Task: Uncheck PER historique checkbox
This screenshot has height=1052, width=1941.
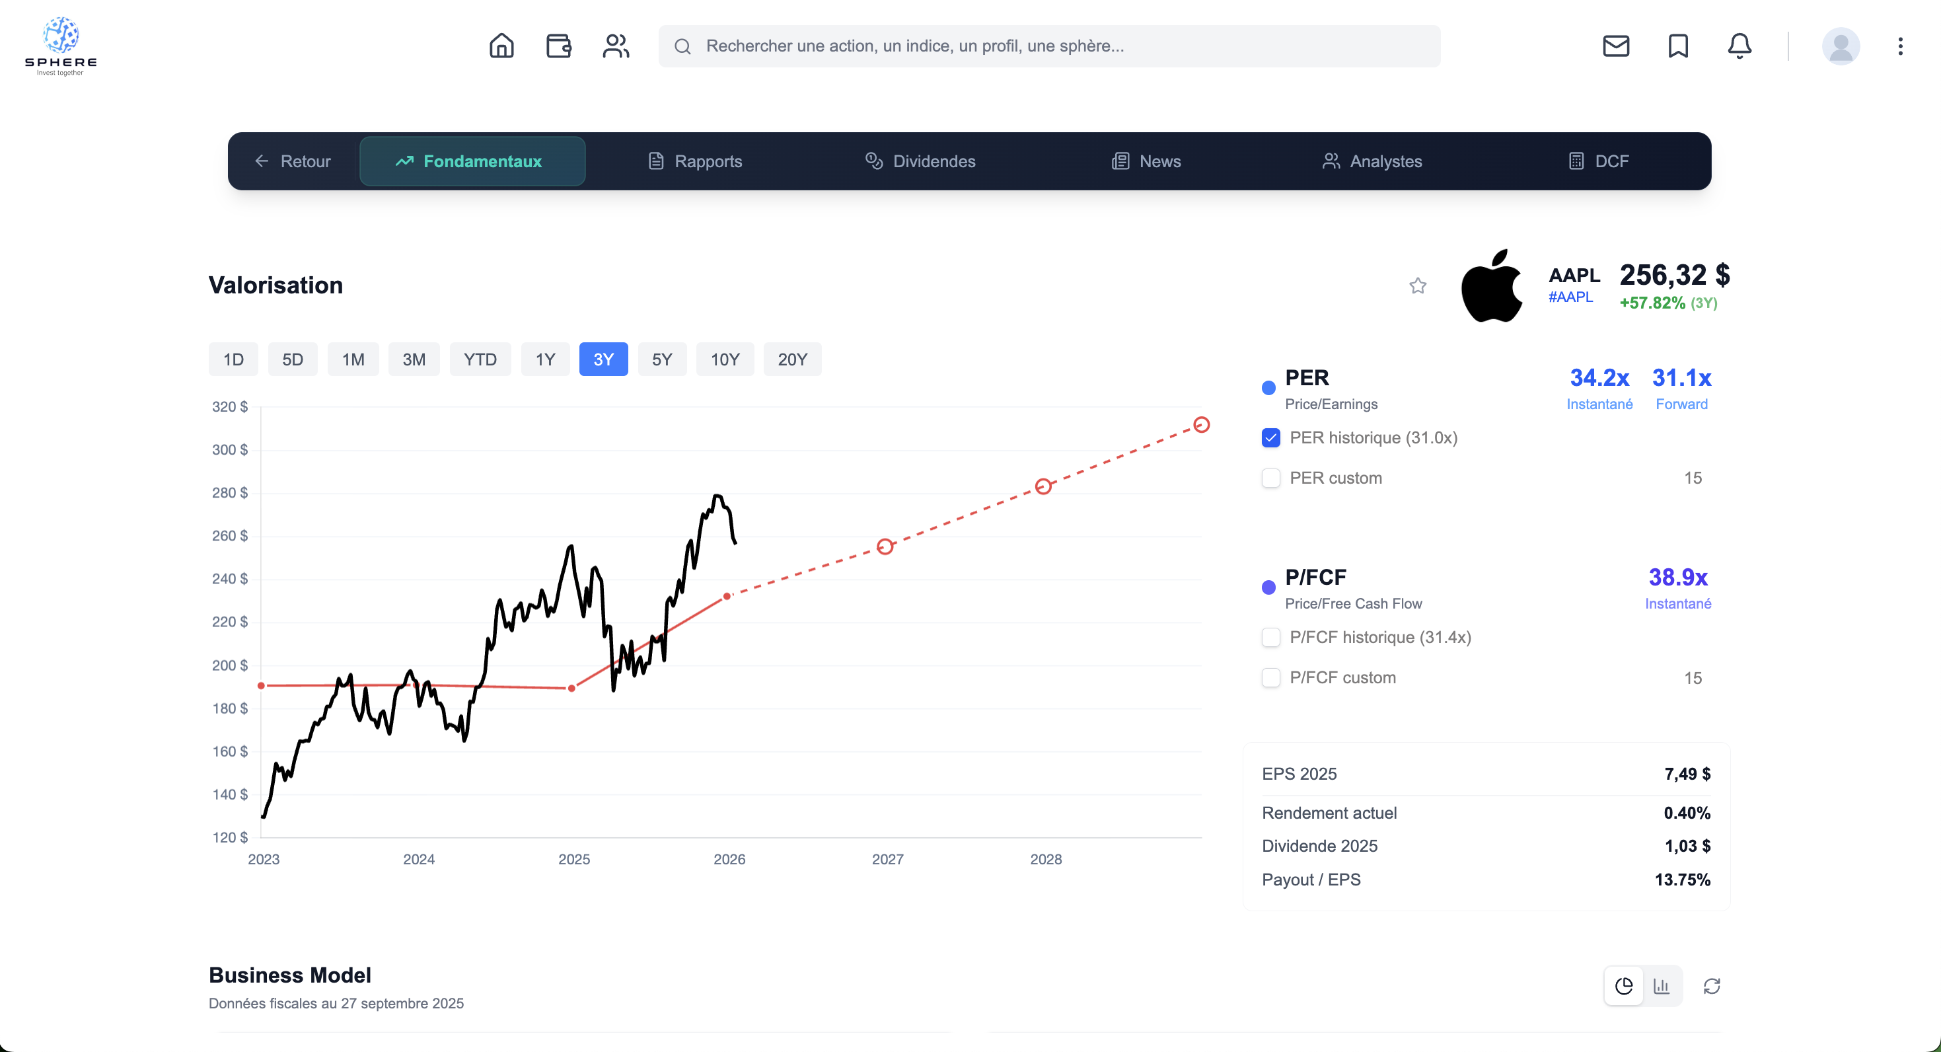Action: coord(1270,438)
